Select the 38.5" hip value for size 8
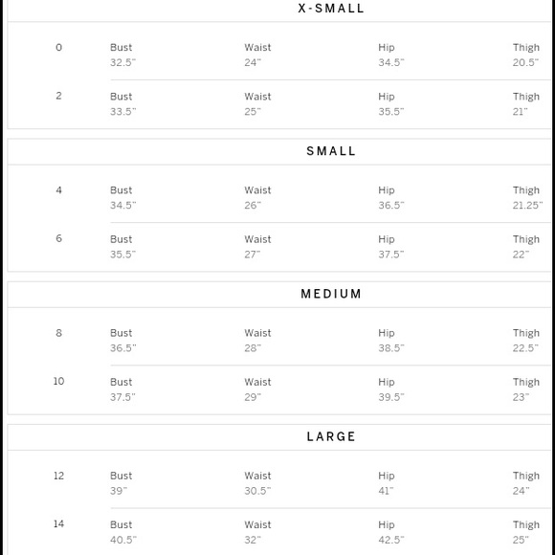555x555 pixels. pos(391,348)
